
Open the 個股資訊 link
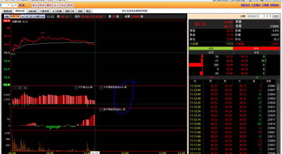point(245,5)
